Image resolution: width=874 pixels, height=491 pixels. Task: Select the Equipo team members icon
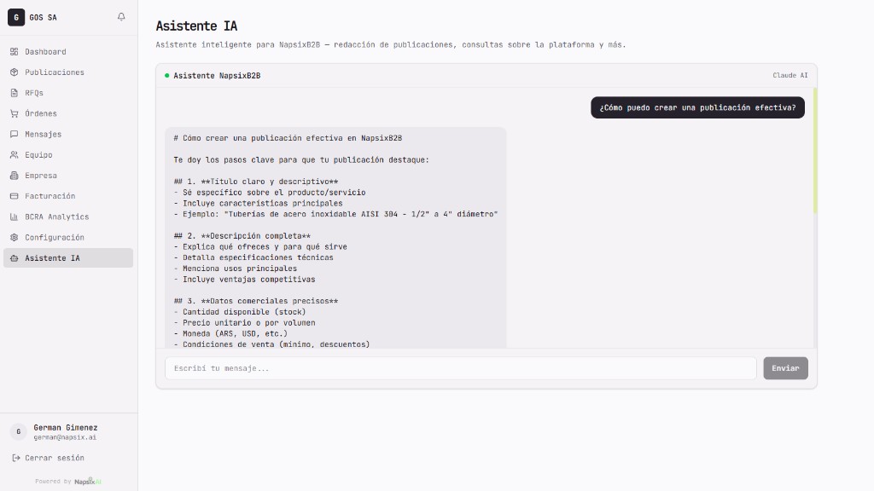15,155
